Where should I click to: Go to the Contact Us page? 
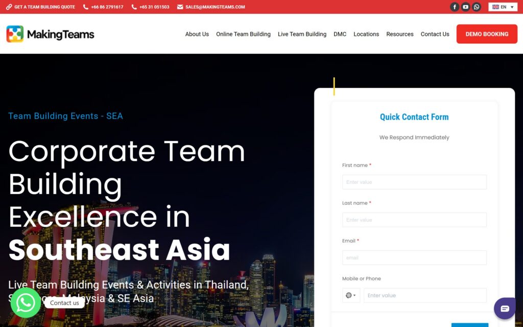pyautogui.click(x=435, y=34)
